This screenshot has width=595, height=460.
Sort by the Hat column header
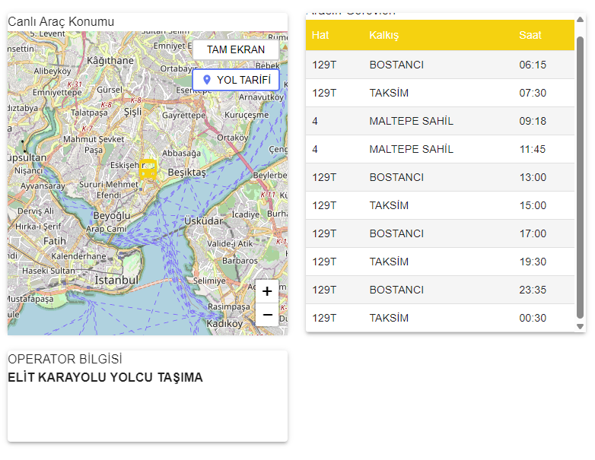320,36
